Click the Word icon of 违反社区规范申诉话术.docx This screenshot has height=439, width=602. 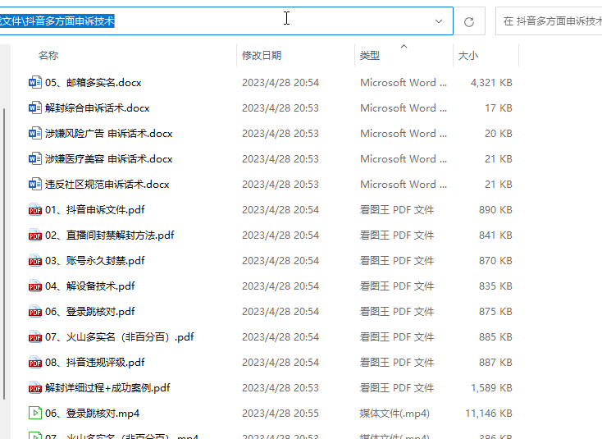tap(35, 184)
